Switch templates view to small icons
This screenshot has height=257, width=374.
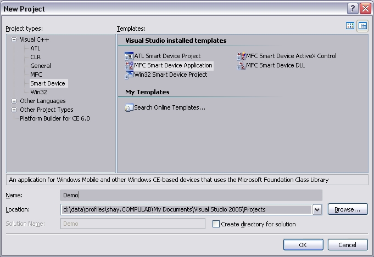[362, 26]
